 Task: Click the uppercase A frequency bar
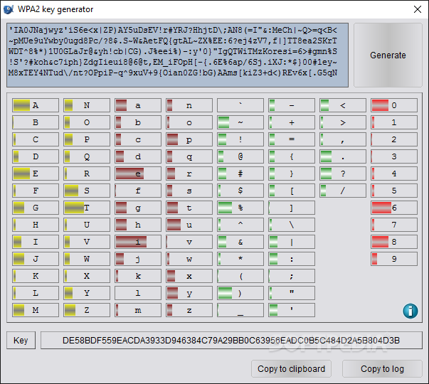click(36, 105)
